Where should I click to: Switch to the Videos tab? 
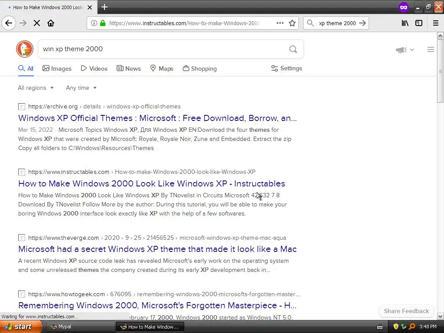tap(94, 69)
